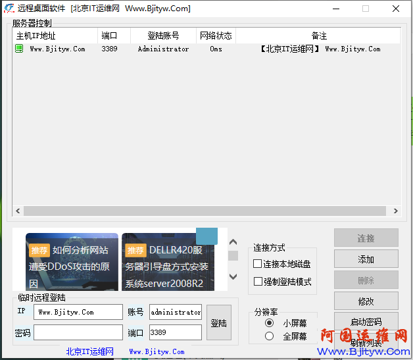413x360 pixels.
Task: Toggle the 强制登陆模式 checkbox
Action: 258,282
